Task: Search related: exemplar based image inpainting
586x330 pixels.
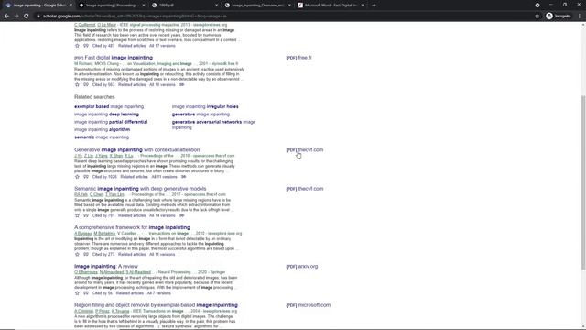Action: click(109, 106)
